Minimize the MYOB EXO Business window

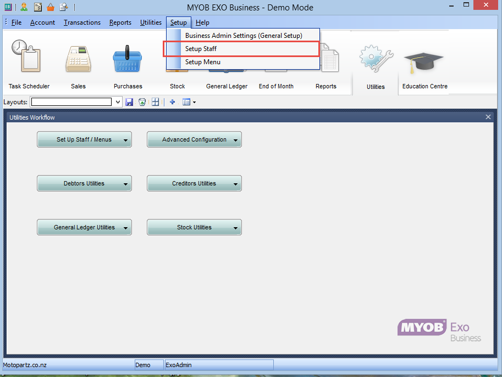point(451,5)
